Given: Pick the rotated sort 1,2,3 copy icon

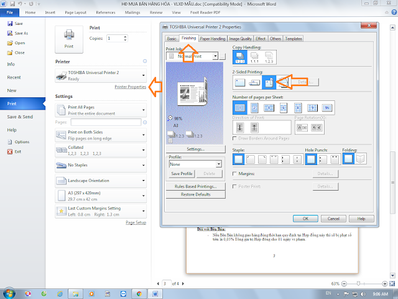Looking at the screenshot, I should [269, 57].
